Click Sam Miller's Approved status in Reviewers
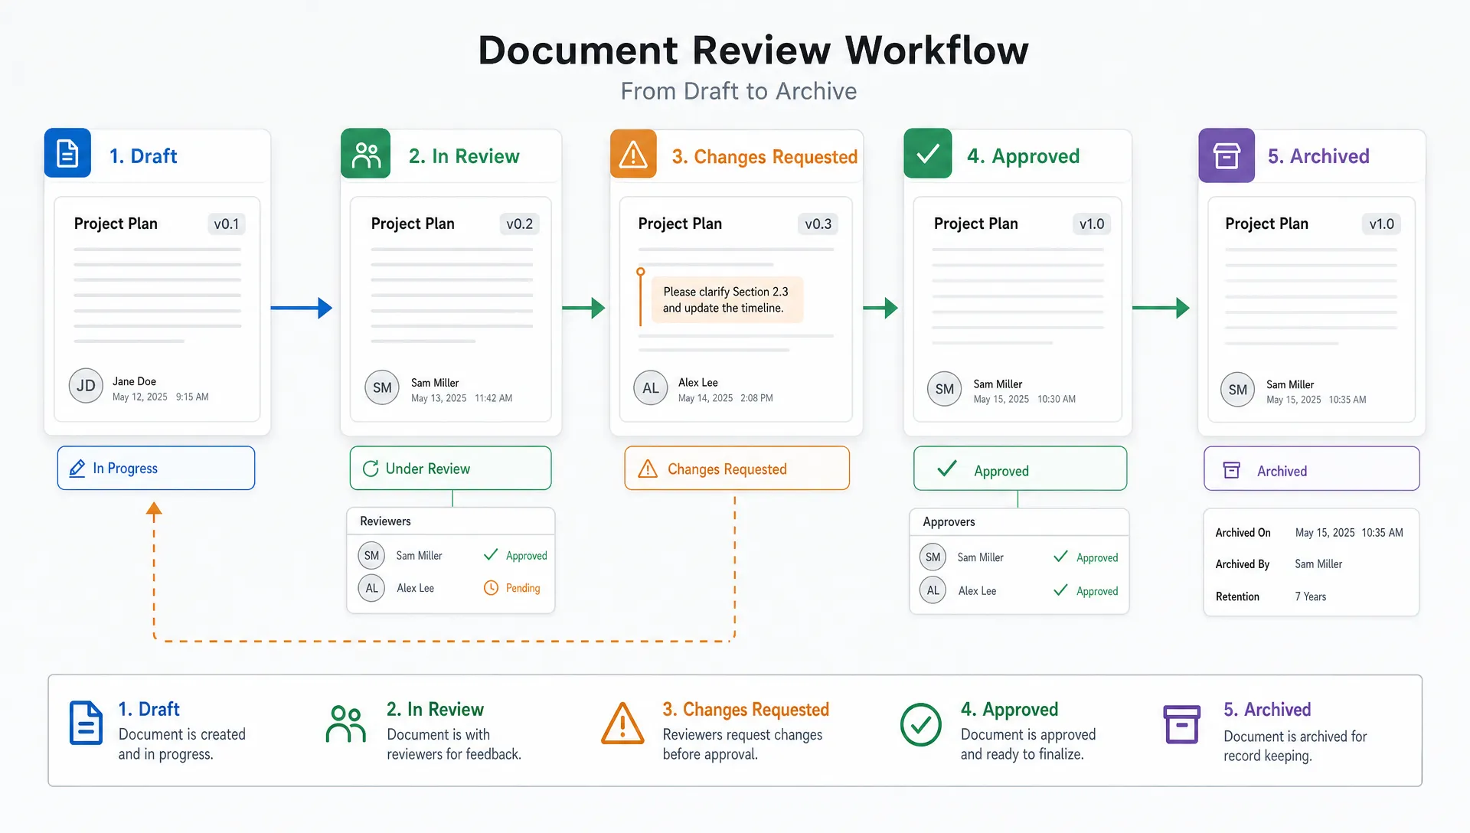Viewport: 1470px width, 833px height. 515,556
